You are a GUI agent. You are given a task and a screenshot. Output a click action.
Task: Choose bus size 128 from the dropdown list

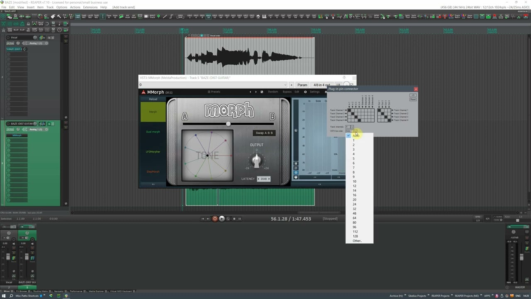(359, 236)
